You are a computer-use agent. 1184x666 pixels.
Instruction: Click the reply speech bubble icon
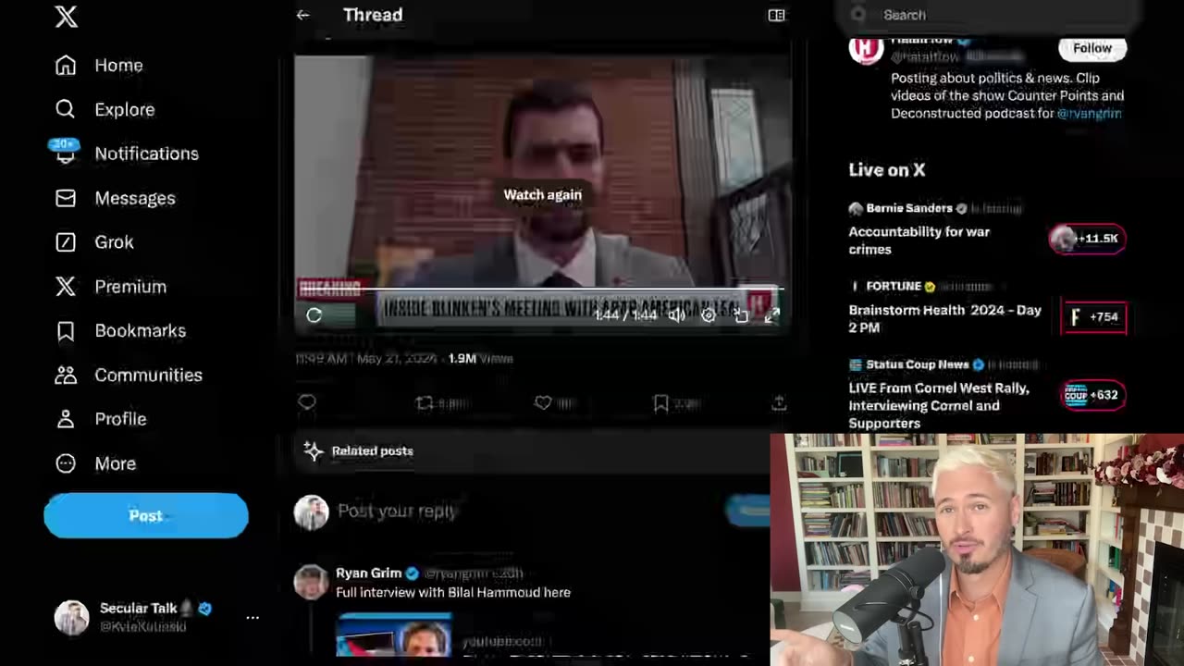tap(307, 402)
